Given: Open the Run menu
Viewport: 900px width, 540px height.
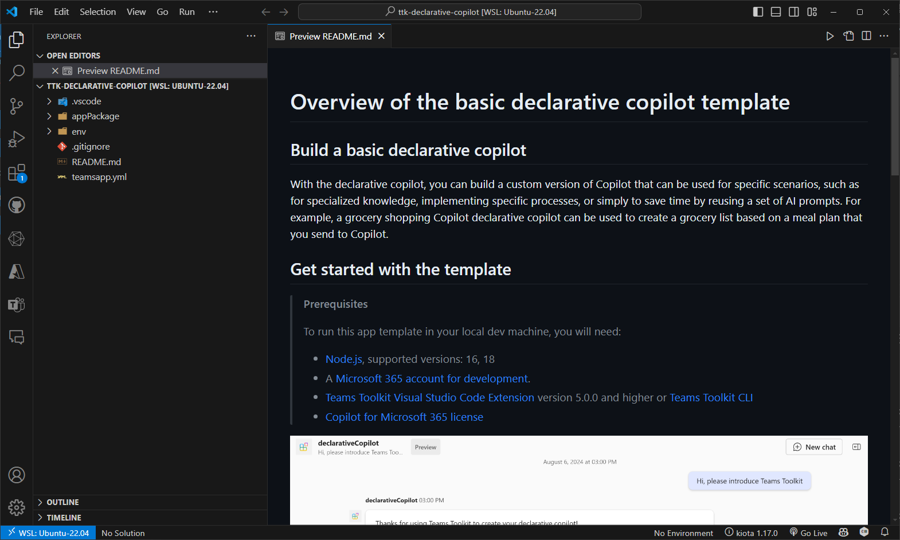Looking at the screenshot, I should (x=187, y=11).
